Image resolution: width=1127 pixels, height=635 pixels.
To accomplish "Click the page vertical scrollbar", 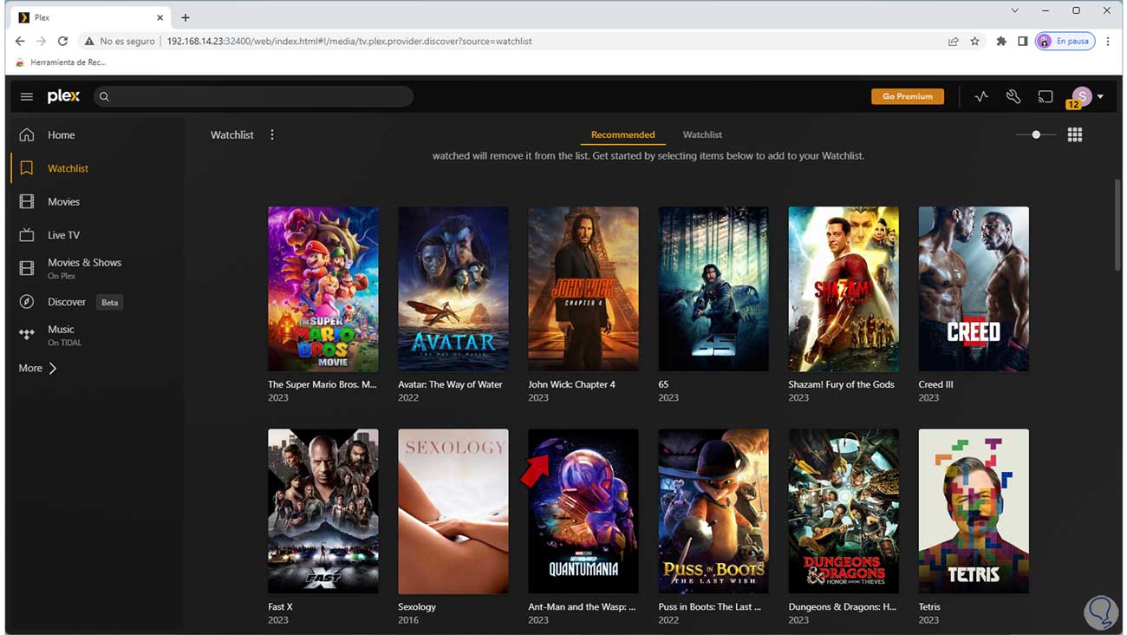I will pyautogui.click(x=1117, y=226).
